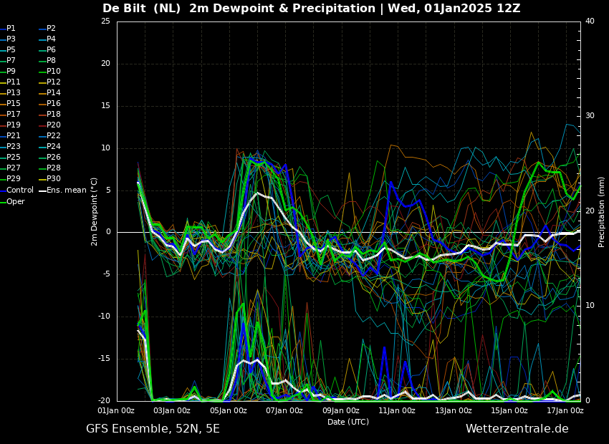
Task: Click the 01Jan 00z date tick
Action: pyautogui.click(x=116, y=411)
